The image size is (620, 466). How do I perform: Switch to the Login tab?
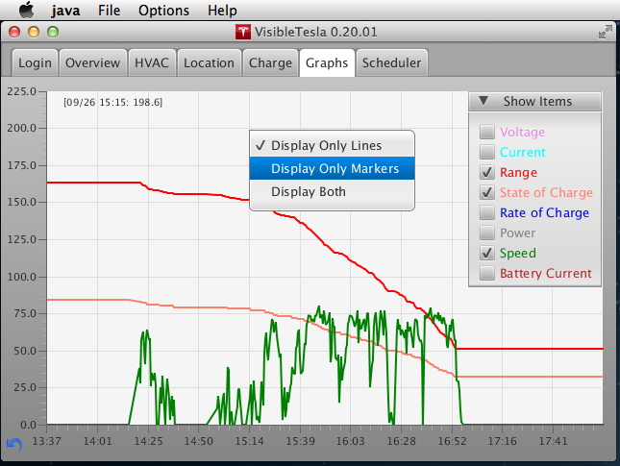click(x=35, y=62)
